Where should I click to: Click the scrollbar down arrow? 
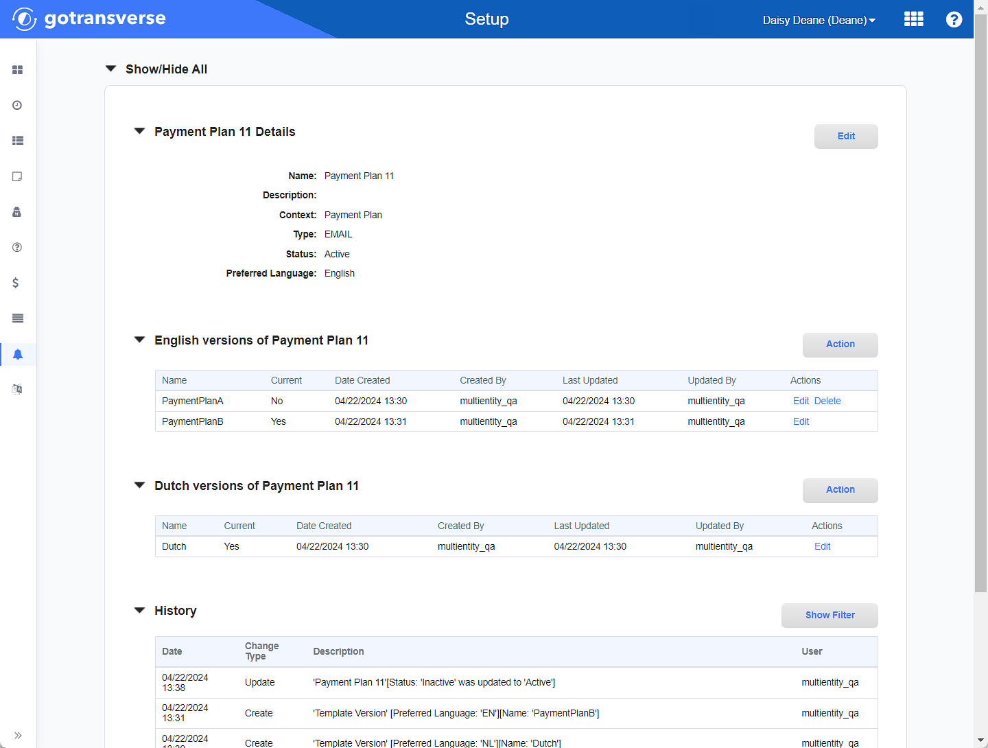tap(980, 741)
